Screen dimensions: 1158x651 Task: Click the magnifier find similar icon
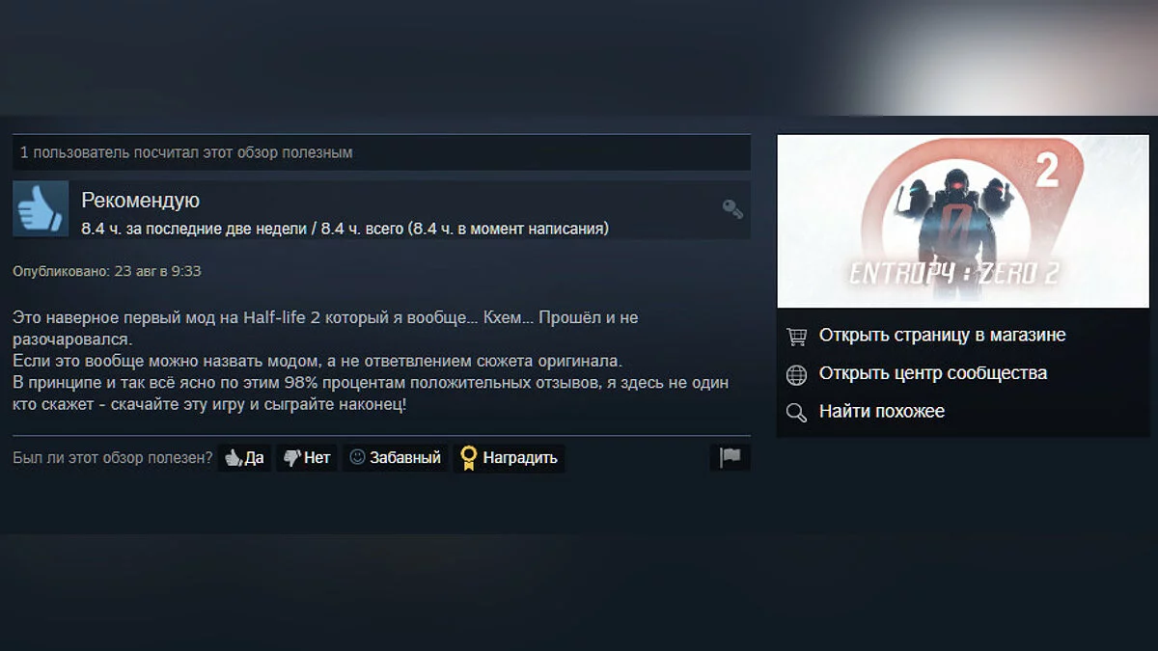796,413
